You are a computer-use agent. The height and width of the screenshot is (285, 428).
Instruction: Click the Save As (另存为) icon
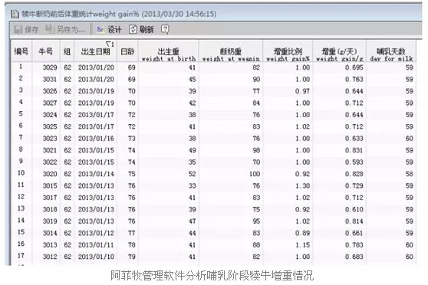coord(50,29)
